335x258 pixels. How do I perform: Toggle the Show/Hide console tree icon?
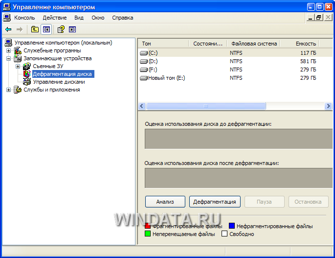tap(46, 29)
